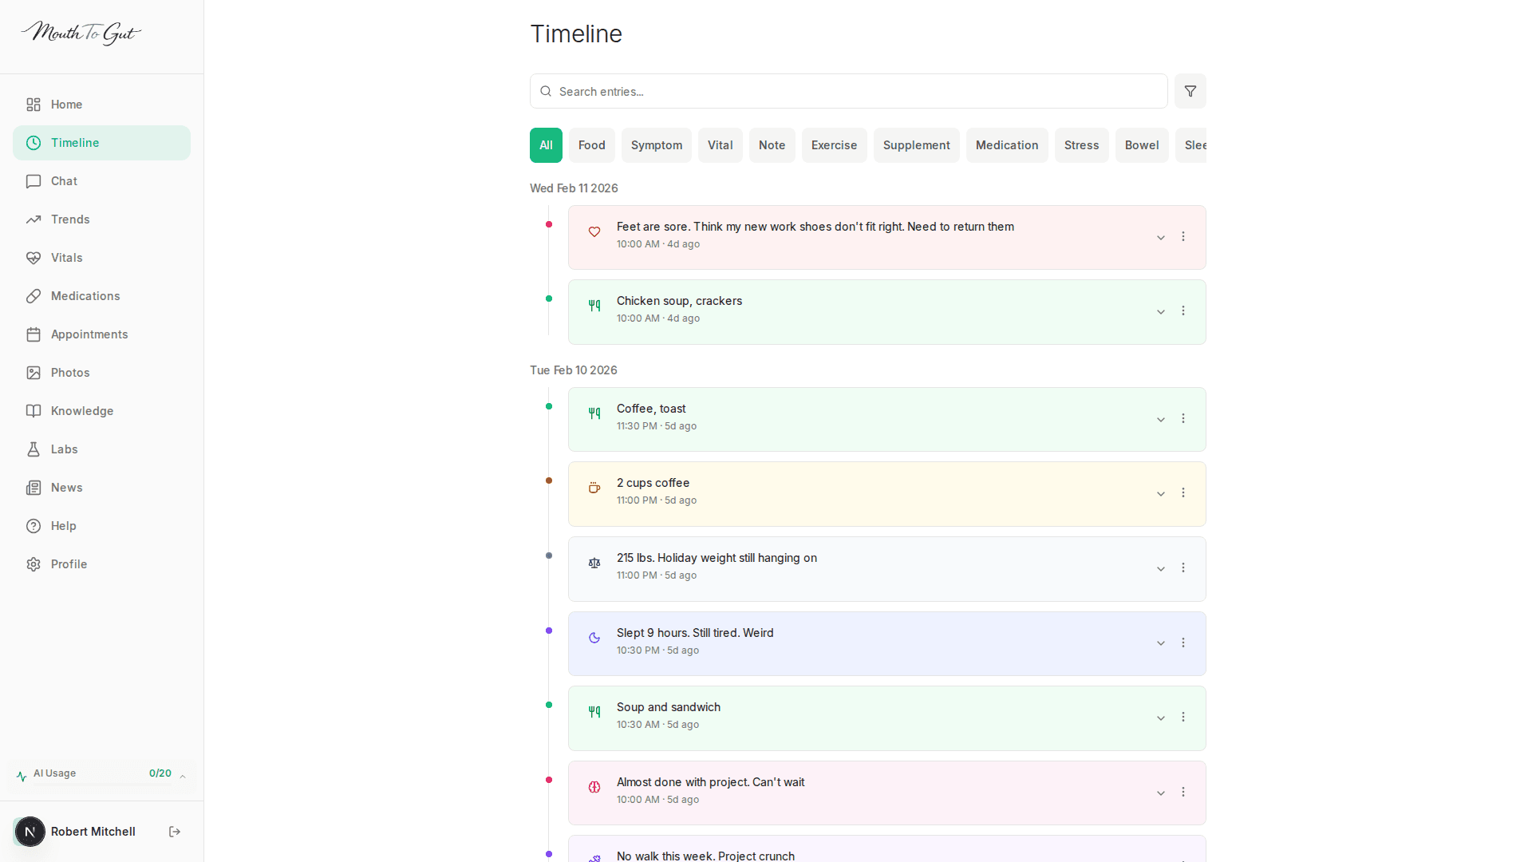
Task: Open Medications from the sidebar
Action: pos(85,296)
